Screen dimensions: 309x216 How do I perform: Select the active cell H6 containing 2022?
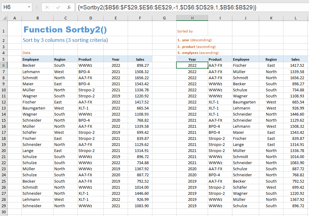pyautogui.click(x=192, y=65)
